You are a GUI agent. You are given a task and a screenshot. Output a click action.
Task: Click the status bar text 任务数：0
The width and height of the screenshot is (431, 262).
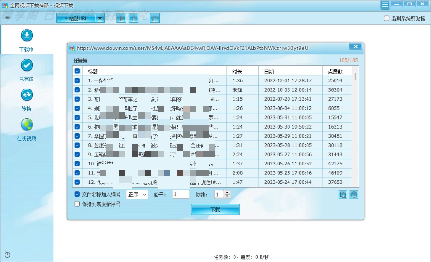tap(225, 257)
